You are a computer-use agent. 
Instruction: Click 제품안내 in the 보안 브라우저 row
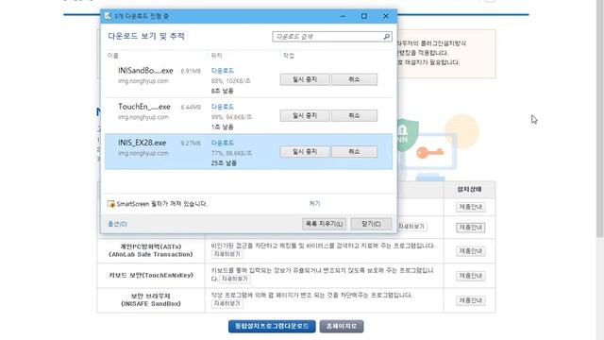(470, 300)
